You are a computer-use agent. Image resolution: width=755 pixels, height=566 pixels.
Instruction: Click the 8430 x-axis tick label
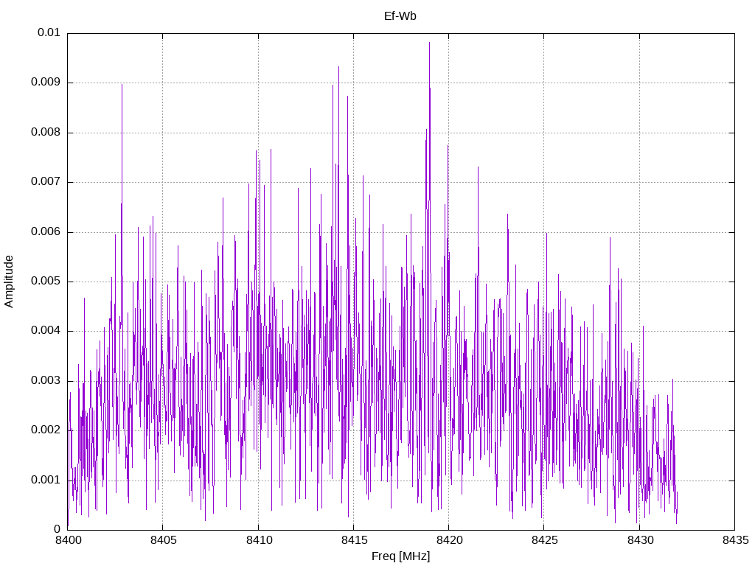(640, 540)
